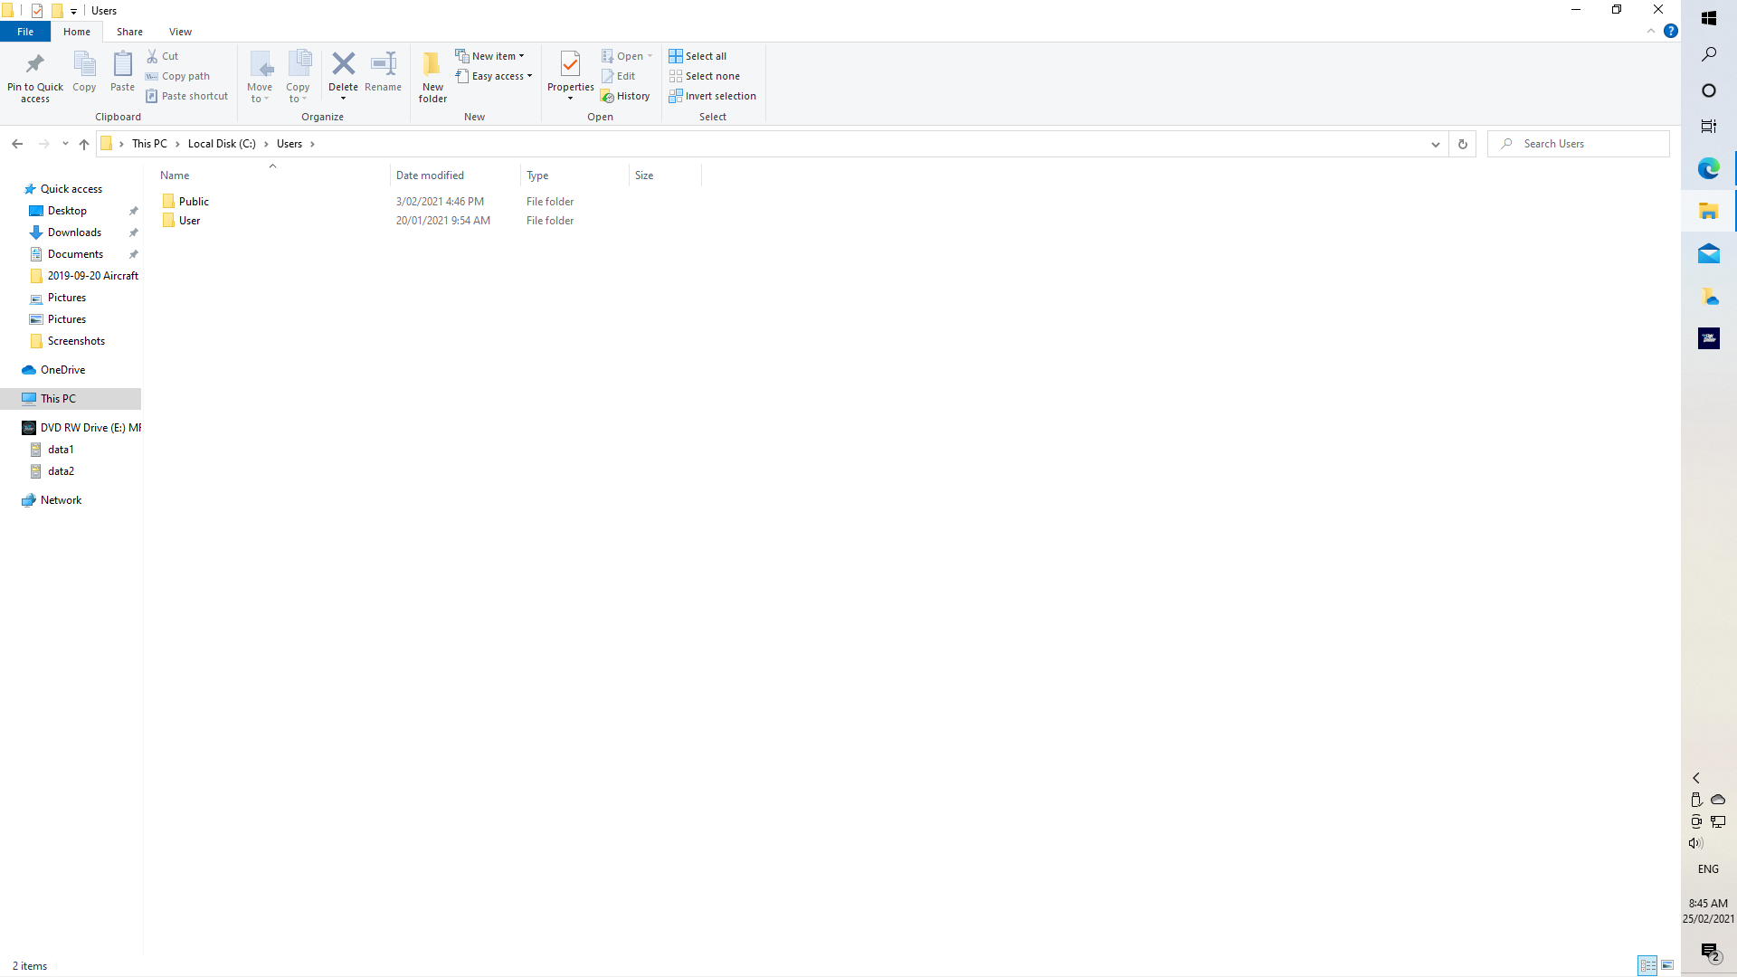Switch to large icons view
This screenshot has width=1737, height=977.
(1667, 965)
